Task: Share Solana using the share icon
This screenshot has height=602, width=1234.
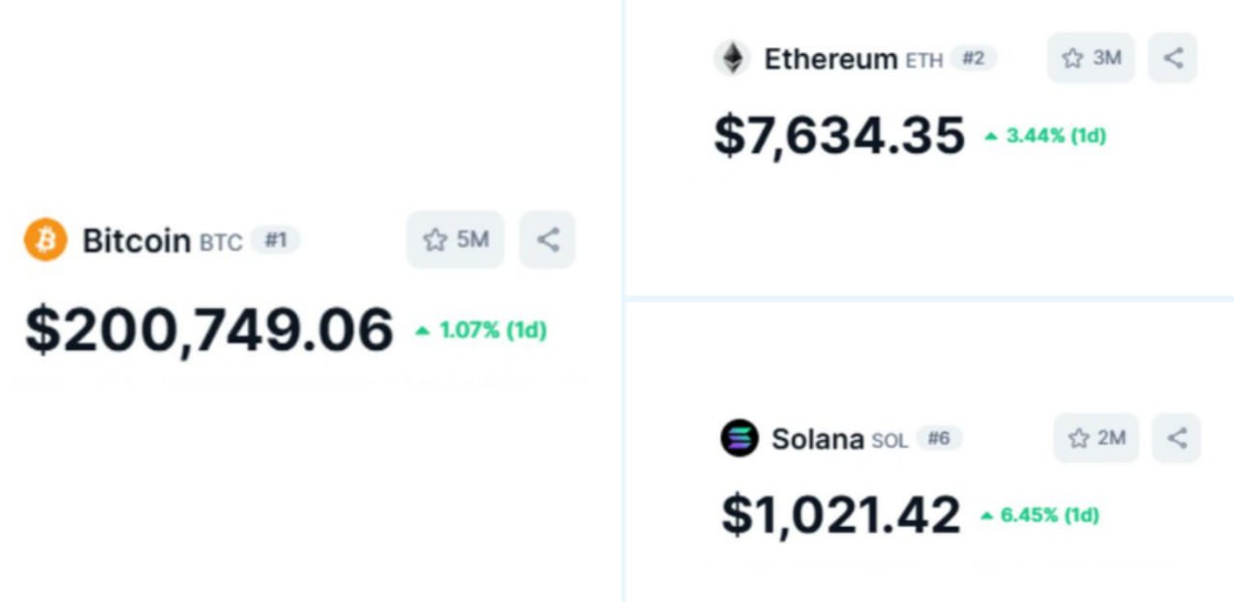Action: [x=1177, y=438]
